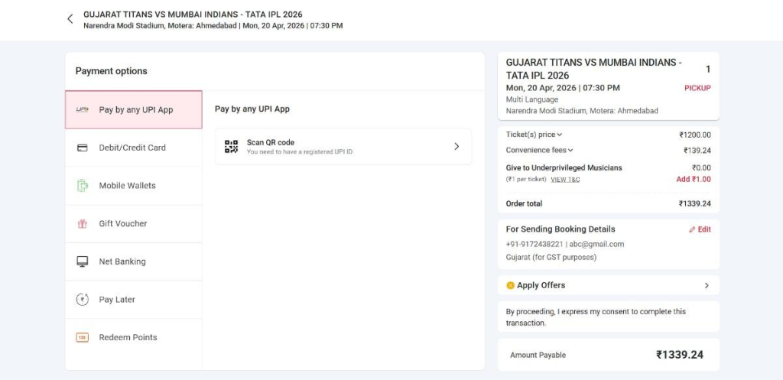Click the Redeem Points icon
The width and height of the screenshot is (783, 380).
(83, 337)
